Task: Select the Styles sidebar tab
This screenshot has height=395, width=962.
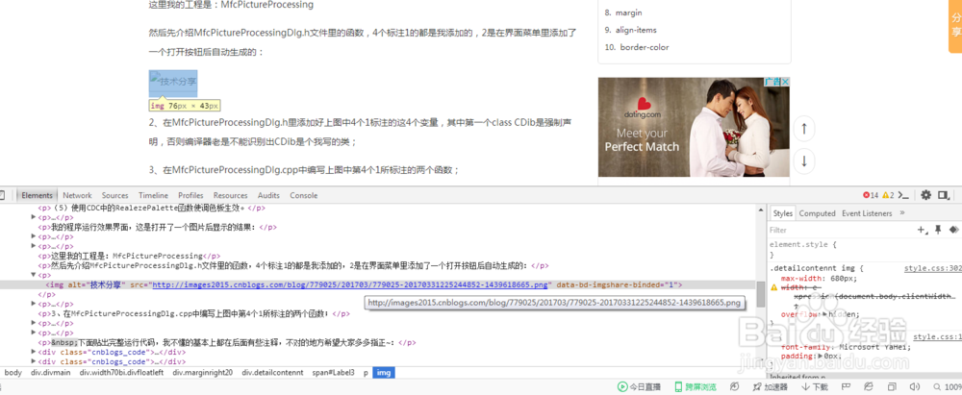Action: pos(783,213)
